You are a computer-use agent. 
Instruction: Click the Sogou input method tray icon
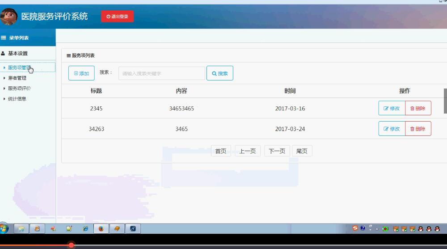[355, 228]
